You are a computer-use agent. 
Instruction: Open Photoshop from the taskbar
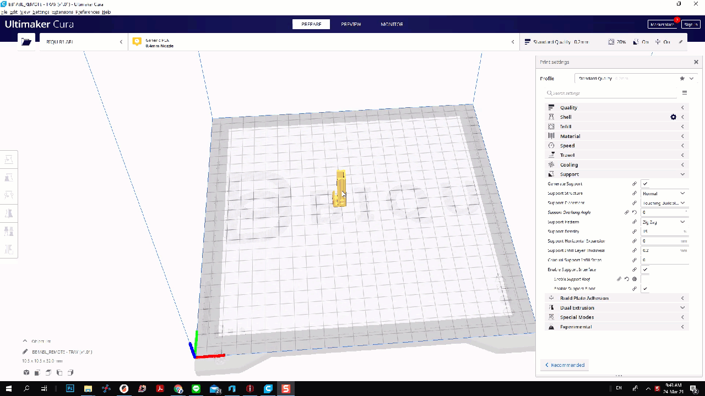70,388
